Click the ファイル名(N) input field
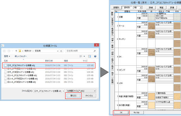 tap(49, 91)
